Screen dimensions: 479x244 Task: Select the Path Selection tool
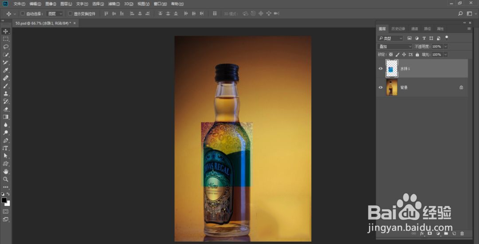pos(5,156)
